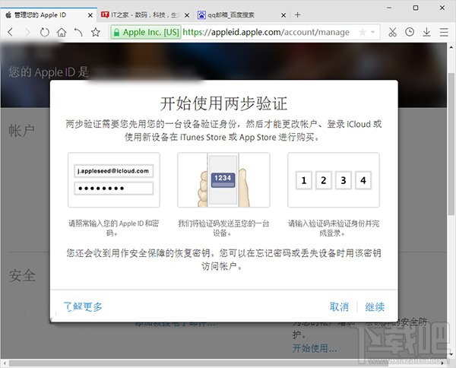Click 取消 to cancel two-step verification
Viewport: 456px width, 368px height.
point(339,307)
